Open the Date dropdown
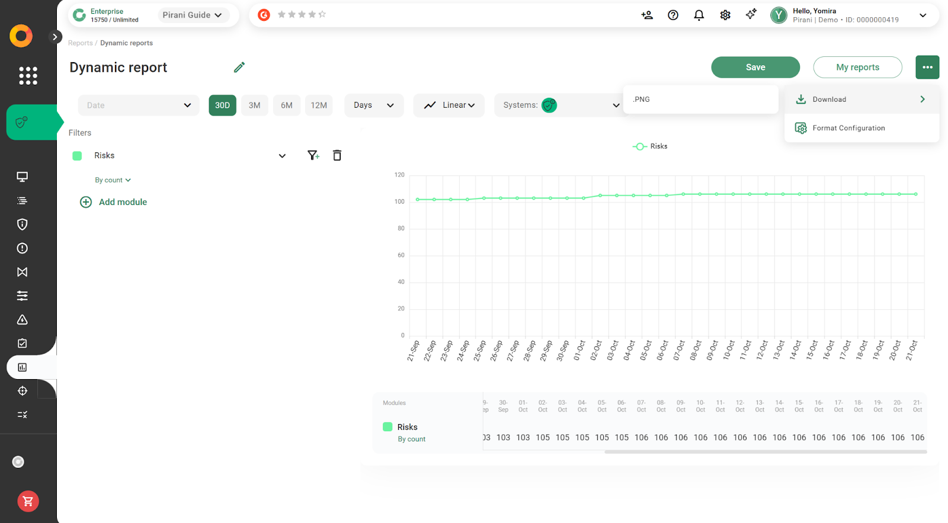 pyautogui.click(x=139, y=105)
